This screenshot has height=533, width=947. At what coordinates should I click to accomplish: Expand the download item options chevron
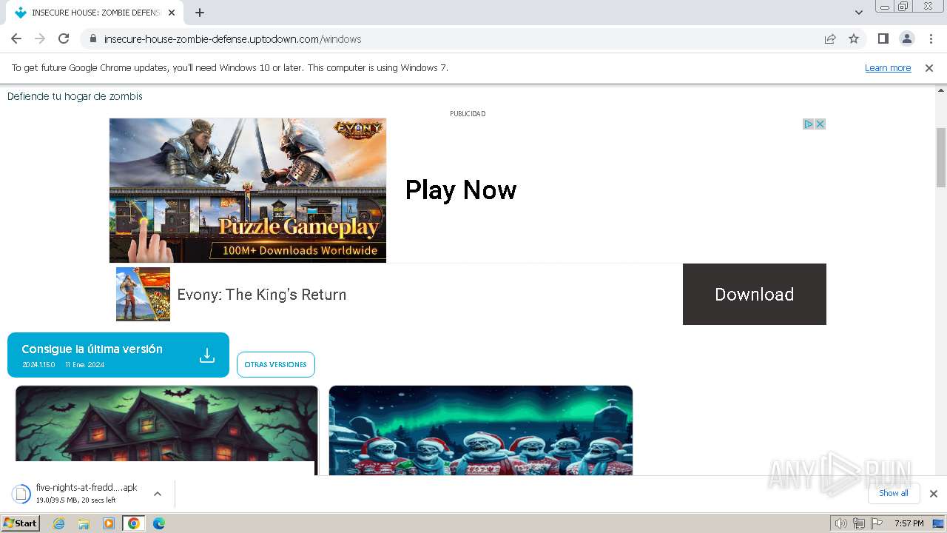(157, 494)
